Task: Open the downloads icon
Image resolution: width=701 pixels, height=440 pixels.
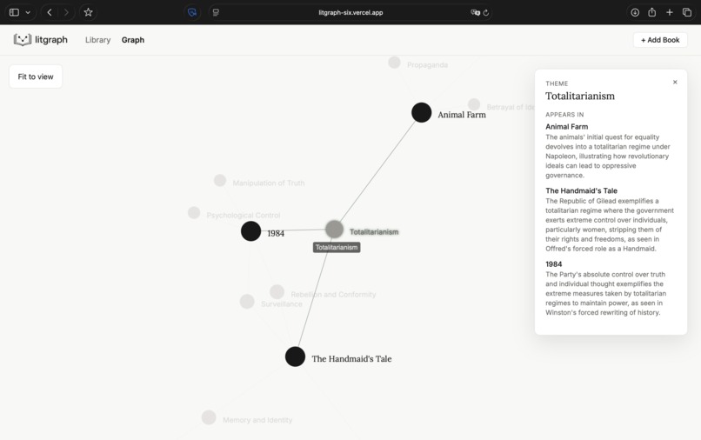Action: [635, 12]
